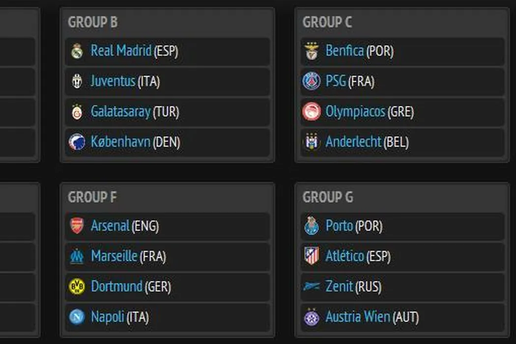
Task: Click the Real Madrid club crest
Action: click(77, 51)
